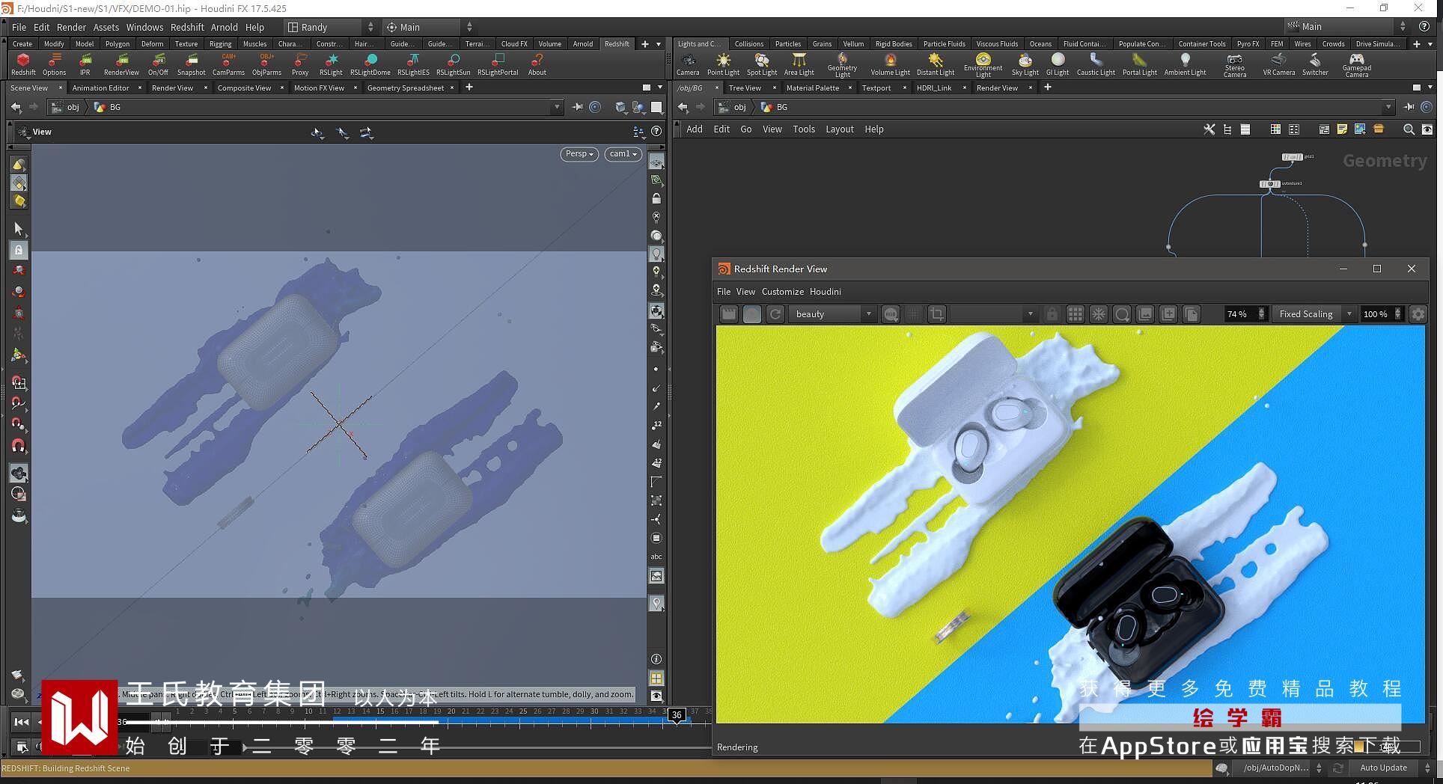Open the Redshift About shelf tool
Screen dimensions: 1443x784
coord(537,64)
